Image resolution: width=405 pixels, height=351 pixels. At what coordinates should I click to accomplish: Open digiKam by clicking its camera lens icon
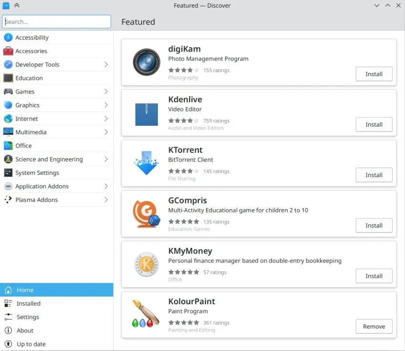click(146, 63)
